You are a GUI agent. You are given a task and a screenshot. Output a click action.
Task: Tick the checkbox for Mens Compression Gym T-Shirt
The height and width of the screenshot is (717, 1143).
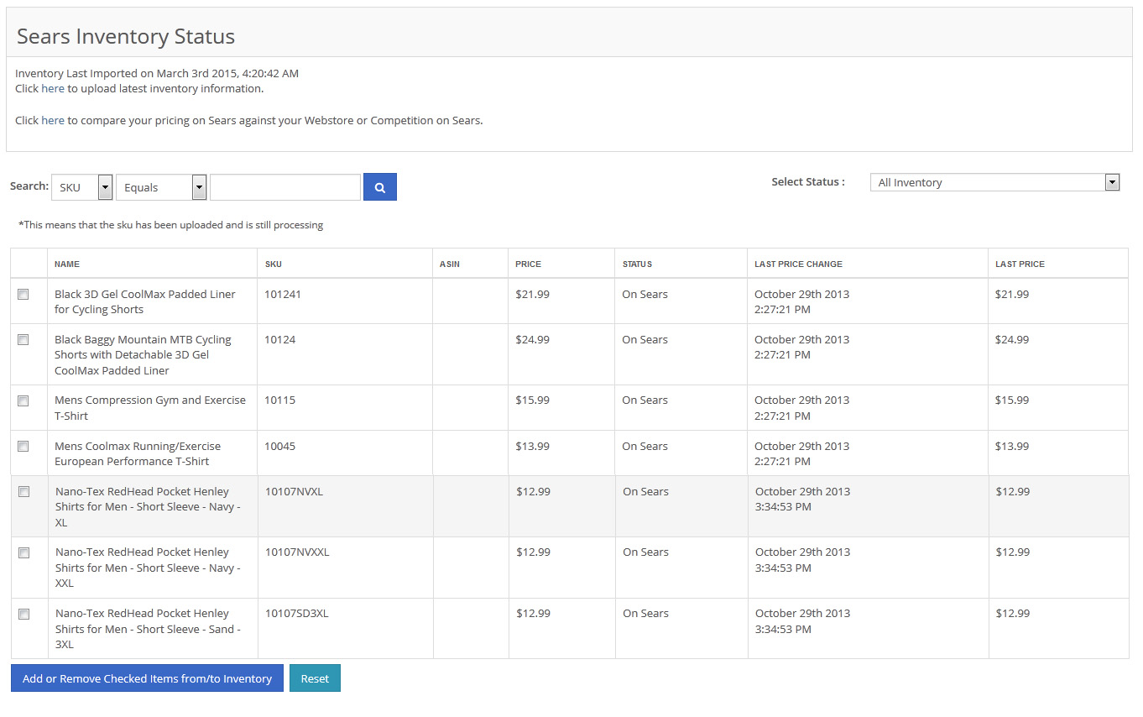(x=23, y=400)
